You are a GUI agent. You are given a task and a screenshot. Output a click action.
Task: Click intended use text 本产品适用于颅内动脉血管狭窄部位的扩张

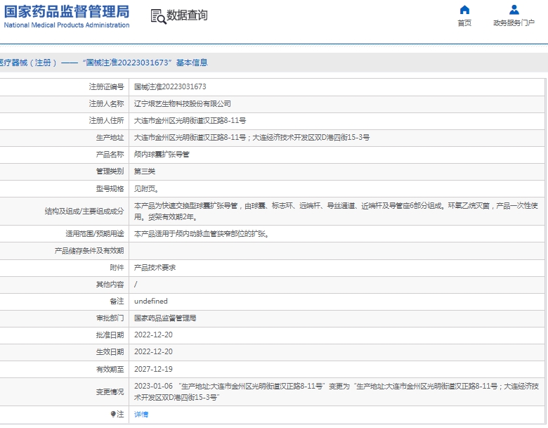202,234
